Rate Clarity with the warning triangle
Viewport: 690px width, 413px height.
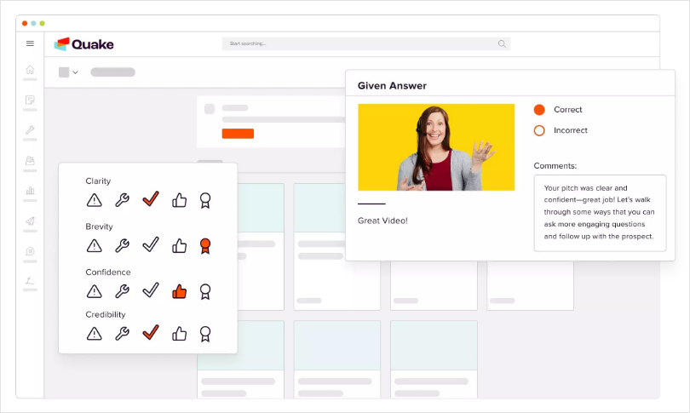click(95, 200)
